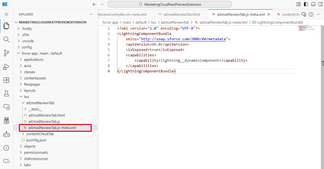Open the Org Browser cloud icon
This screenshot has height=169, width=324.
[6, 107]
